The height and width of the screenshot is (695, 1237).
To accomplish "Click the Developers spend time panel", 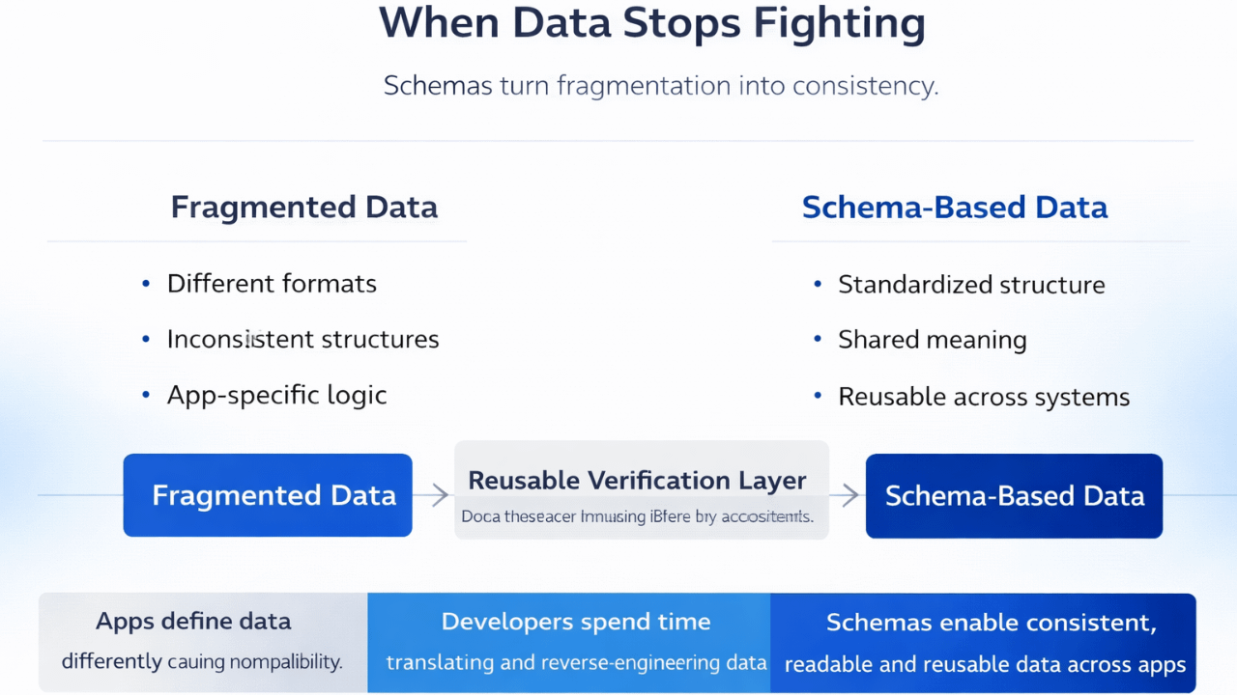I will point(569,642).
